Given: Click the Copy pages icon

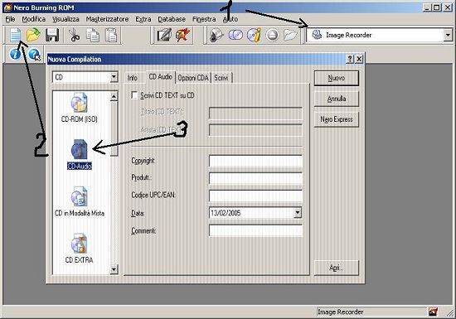Looking at the screenshot, I should tap(93, 35).
